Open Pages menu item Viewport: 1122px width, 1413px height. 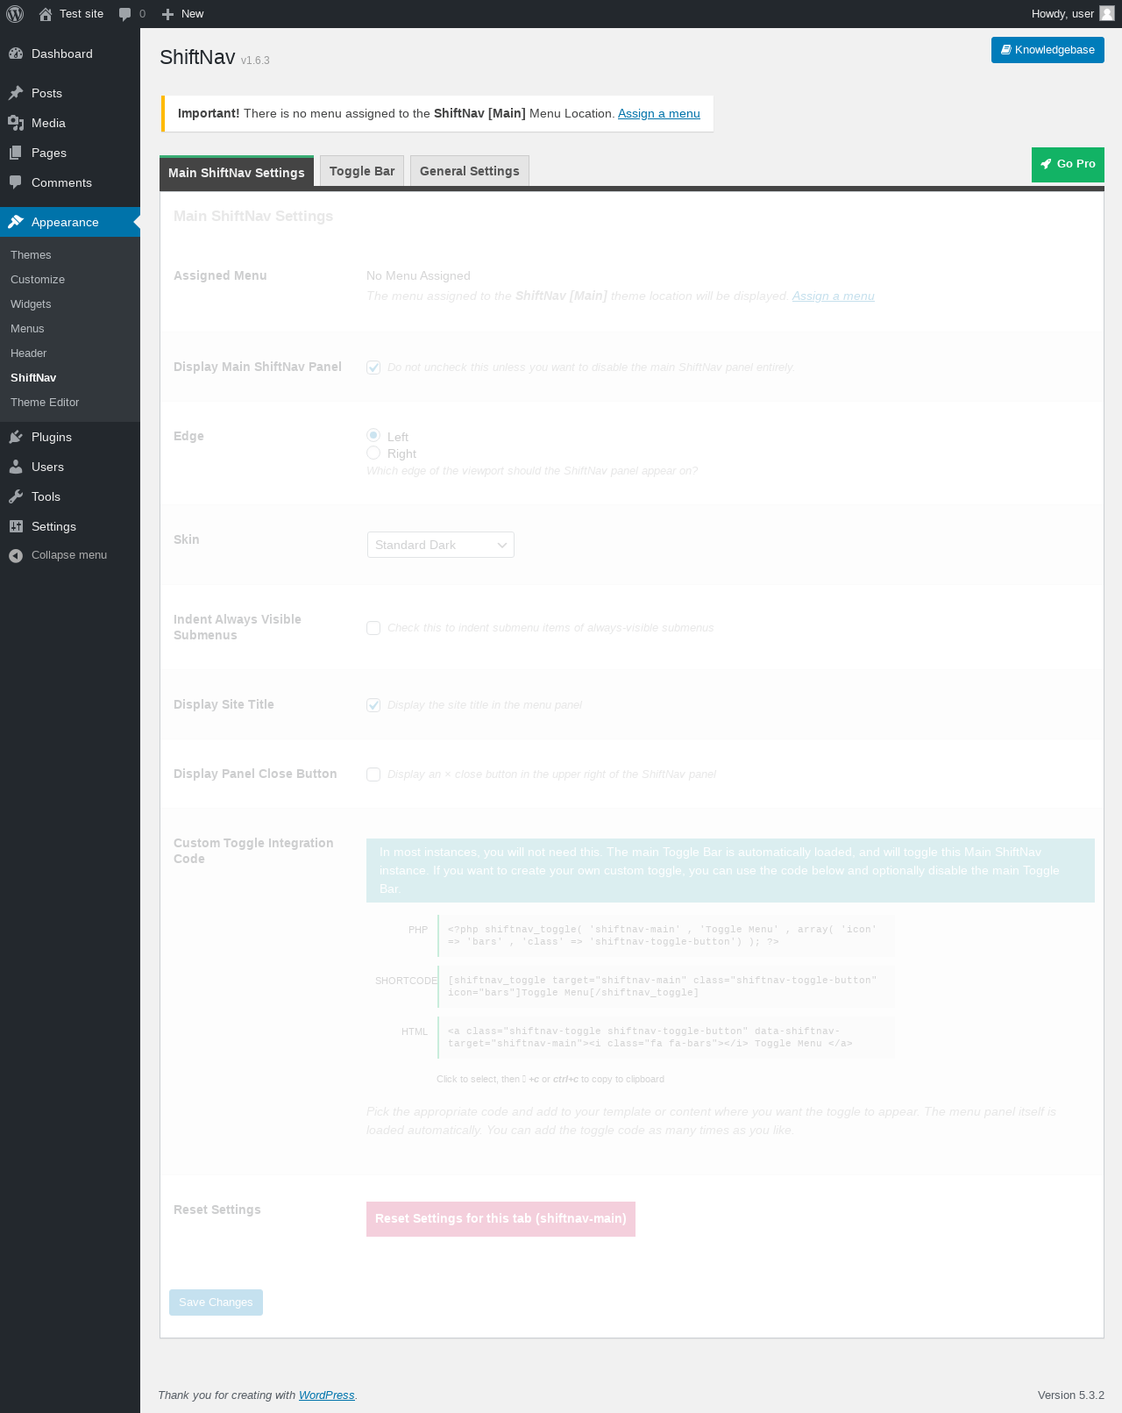click(70, 153)
